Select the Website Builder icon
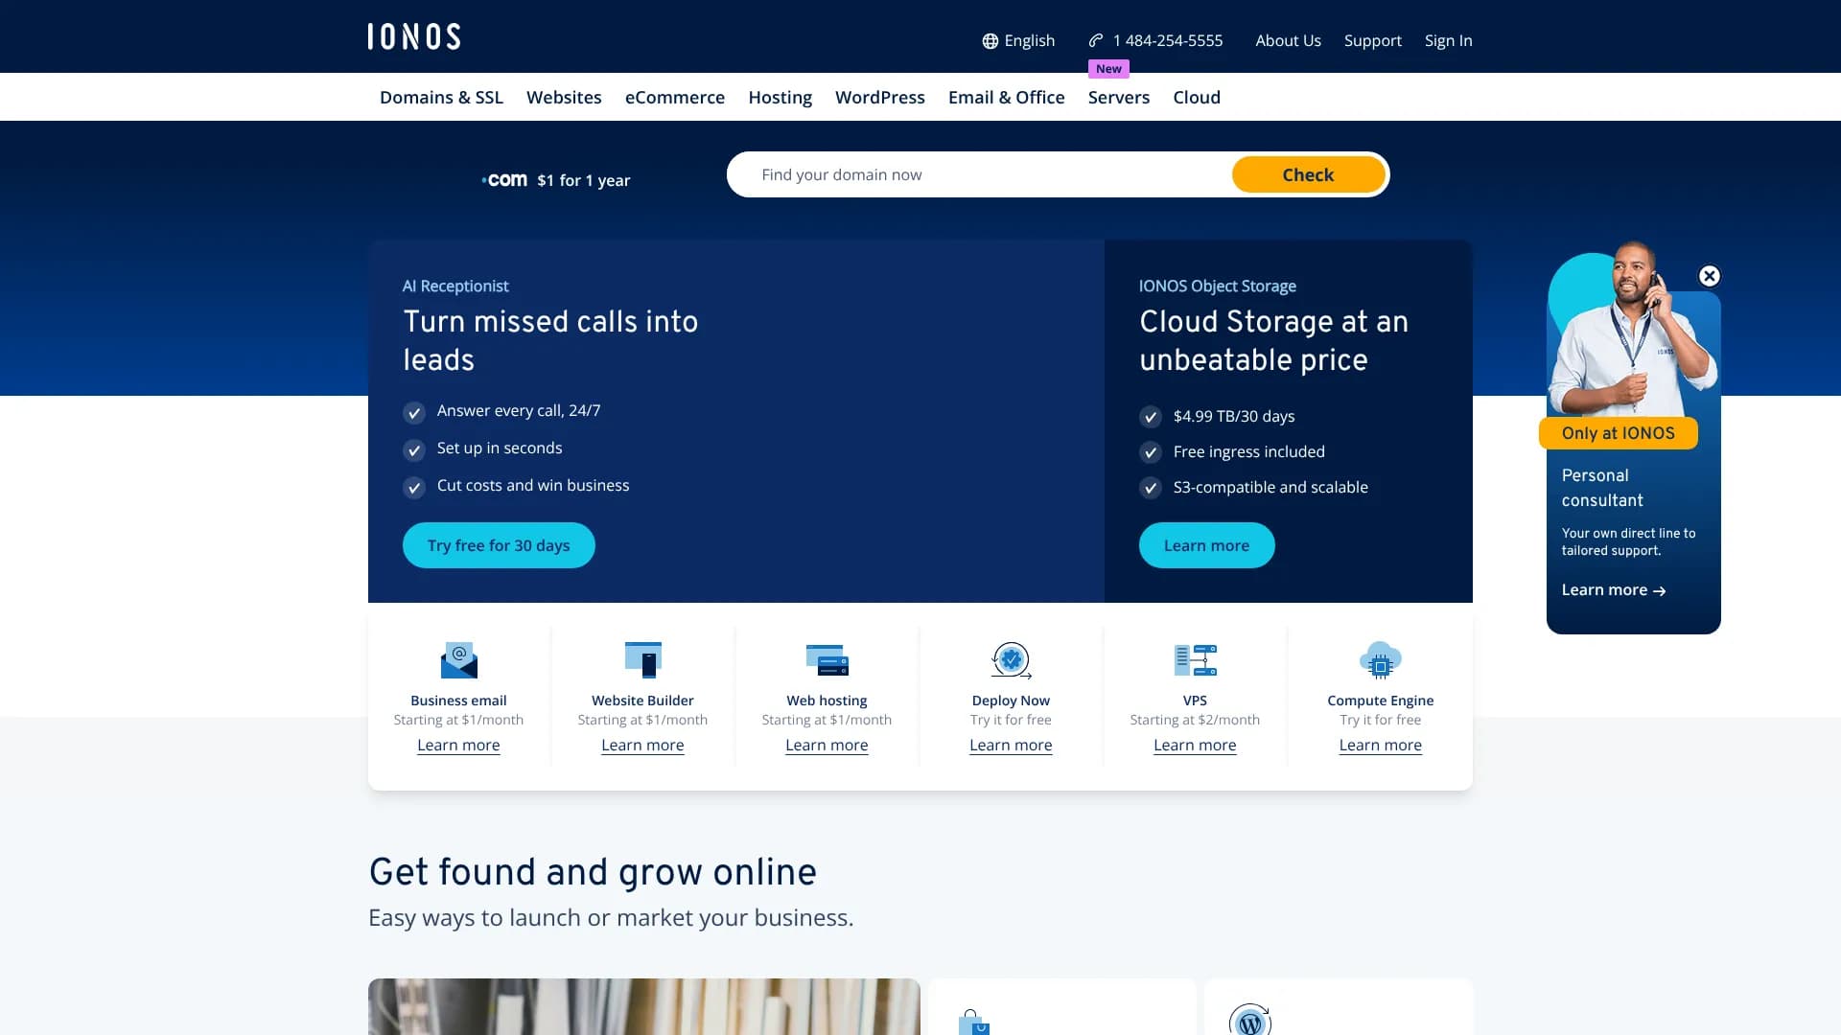Screen dimensions: 1841x1035 click(x=642, y=659)
